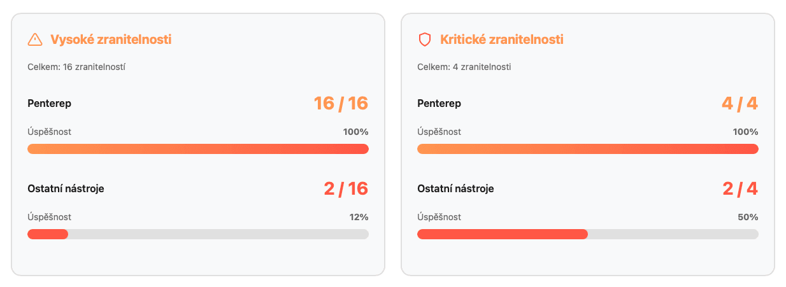This screenshot has height=287, width=786.
Task: Click the 12% success rate value
Action: [359, 217]
